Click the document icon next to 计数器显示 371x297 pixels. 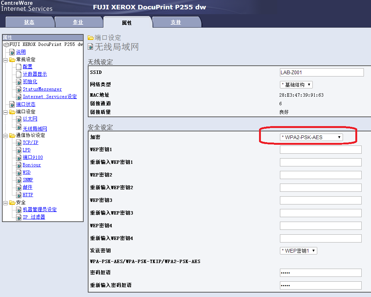coord(19,74)
